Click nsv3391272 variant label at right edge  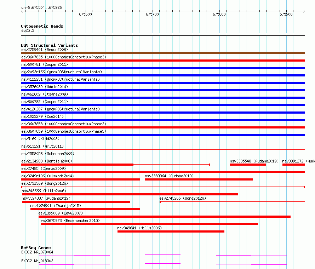298,161
